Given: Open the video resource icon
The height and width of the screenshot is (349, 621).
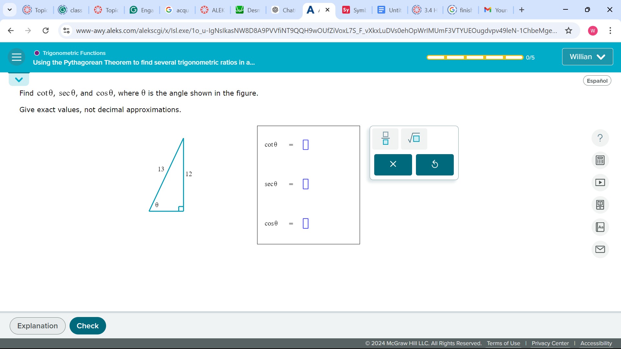Looking at the screenshot, I should (600, 183).
